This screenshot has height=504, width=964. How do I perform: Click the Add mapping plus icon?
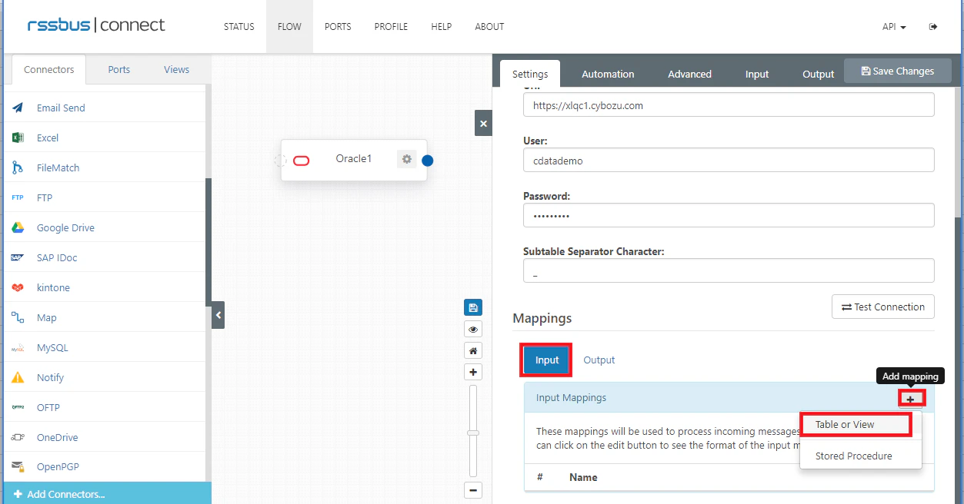coord(911,398)
